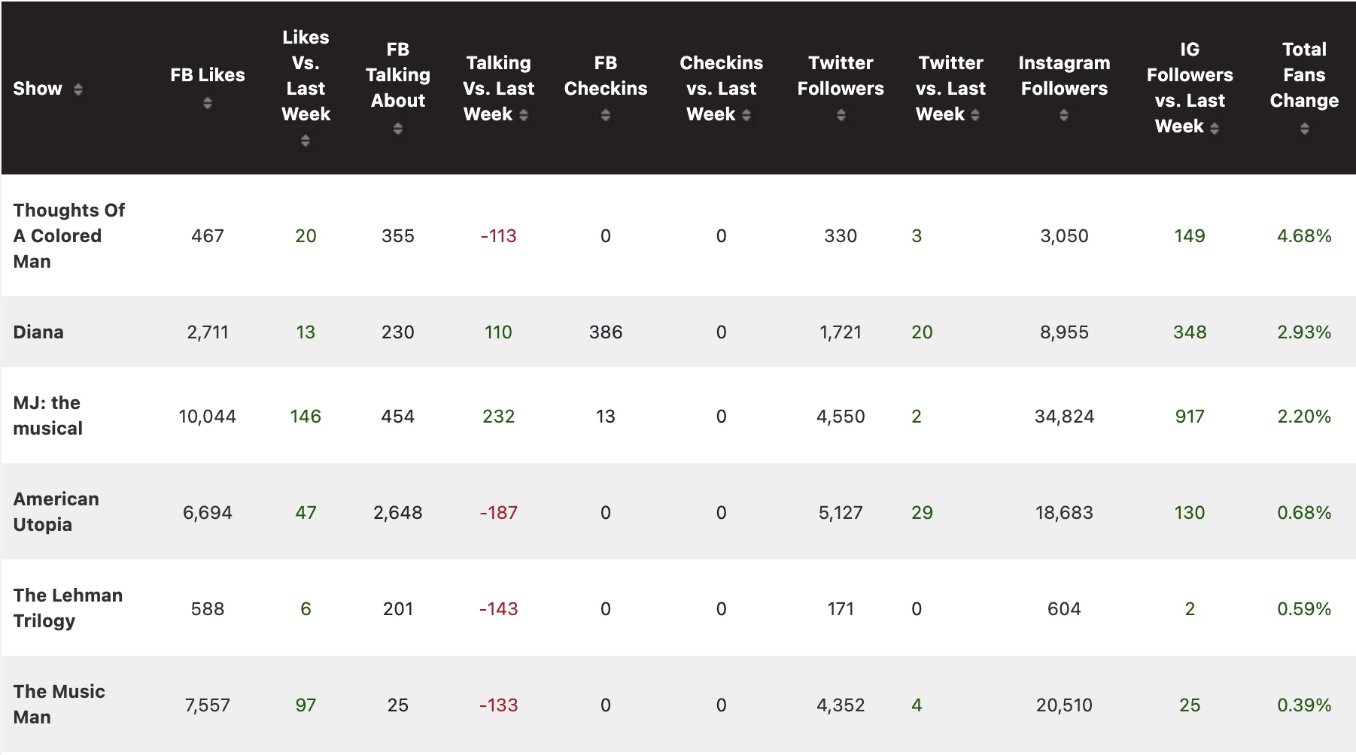The width and height of the screenshot is (1356, 755).
Task: Sort by Twitter Followers arrow icon
Action: [x=841, y=115]
